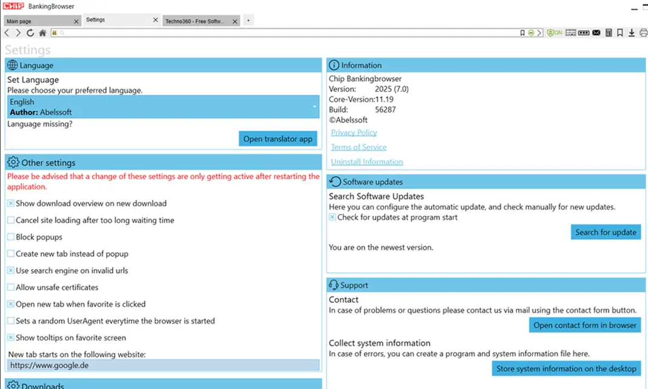
Task: Click the new tab website URL field
Action: (x=163, y=365)
